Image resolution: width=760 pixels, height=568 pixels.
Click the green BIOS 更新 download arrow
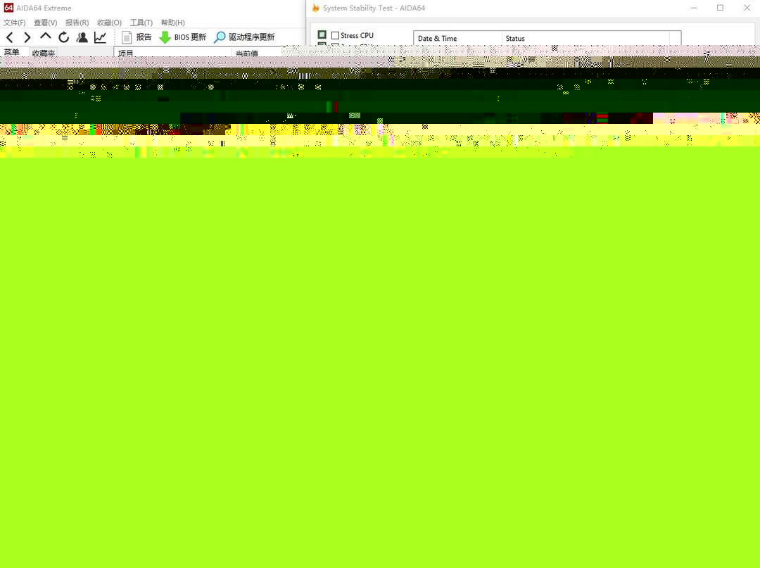[165, 37]
